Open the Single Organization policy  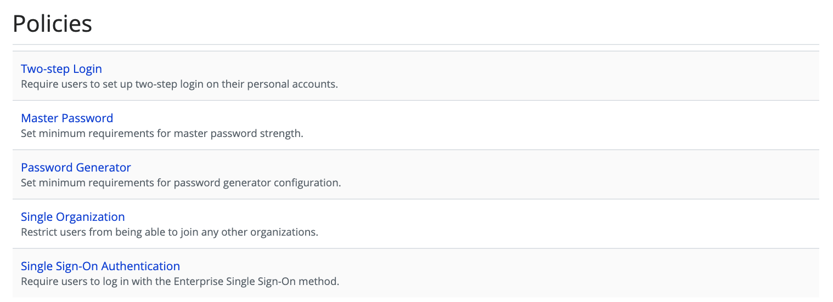point(73,217)
